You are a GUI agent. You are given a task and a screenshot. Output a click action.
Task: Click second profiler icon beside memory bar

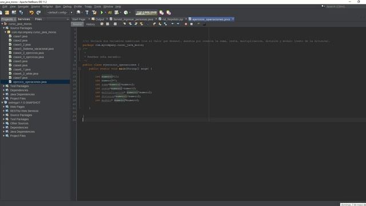(x=169, y=13)
